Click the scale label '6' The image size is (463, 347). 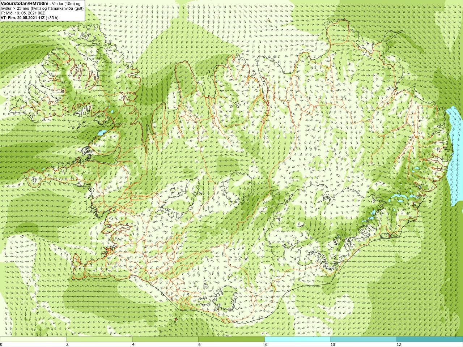tap(199, 345)
